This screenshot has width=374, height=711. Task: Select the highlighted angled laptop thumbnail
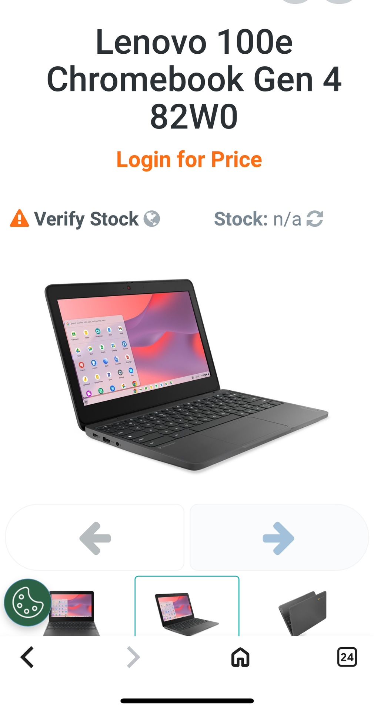pyautogui.click(x=187, y=606)
